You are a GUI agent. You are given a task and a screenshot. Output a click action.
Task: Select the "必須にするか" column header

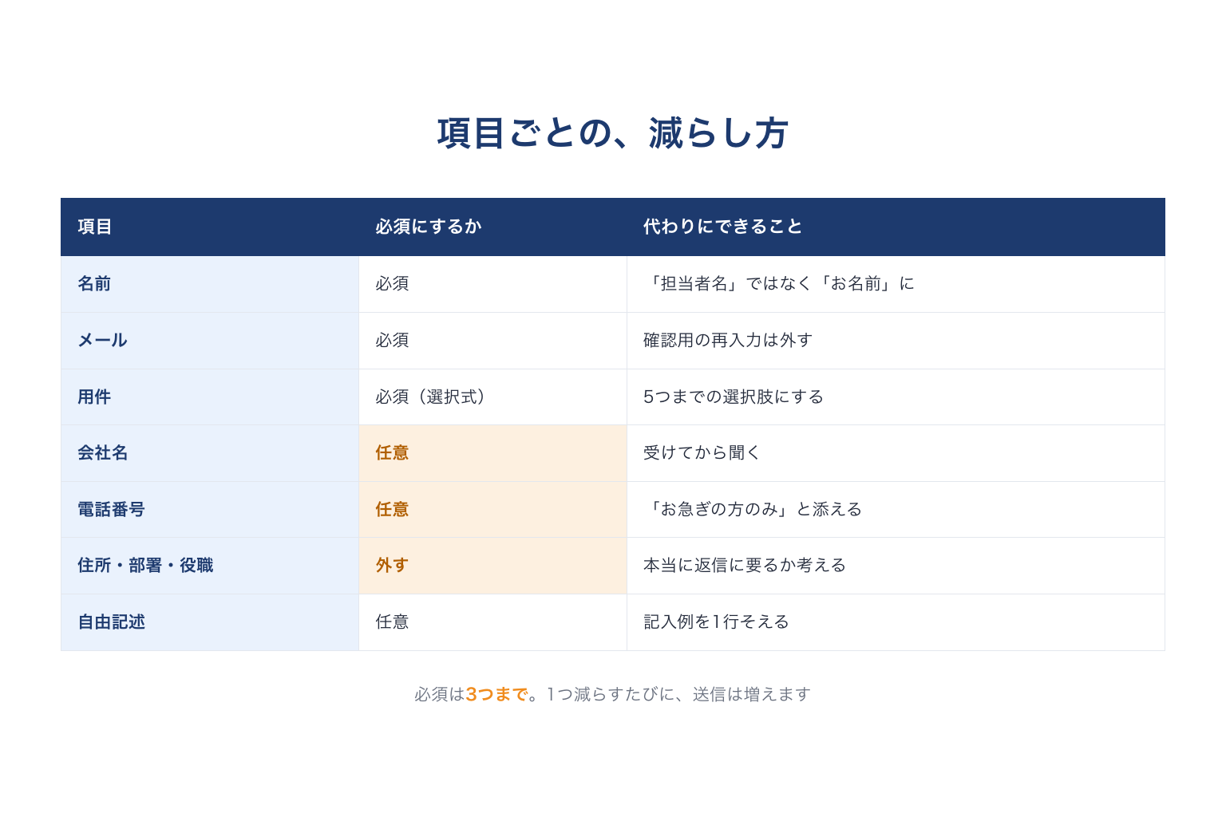point(492,227)
